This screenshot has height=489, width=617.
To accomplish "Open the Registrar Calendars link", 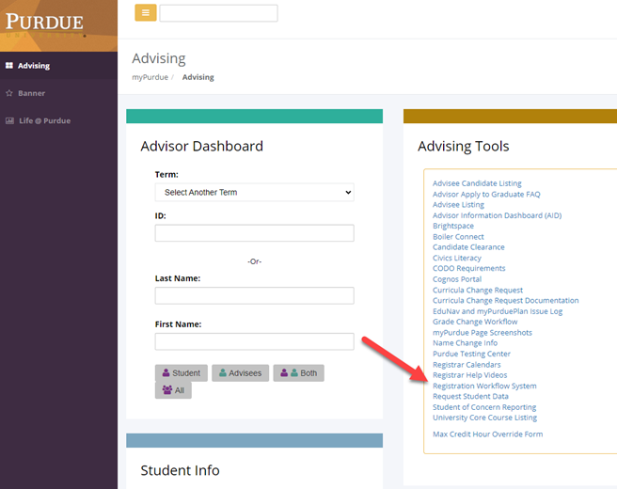I will [x=467, y=365].
